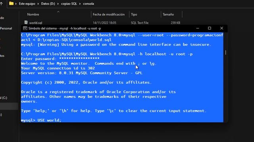Sort files by Tipo column header
Viewport: 254px width, 142px height.
click(x=134, y=15)
